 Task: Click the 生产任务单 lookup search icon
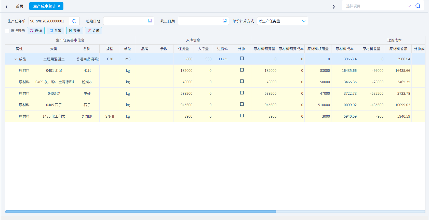74,21
